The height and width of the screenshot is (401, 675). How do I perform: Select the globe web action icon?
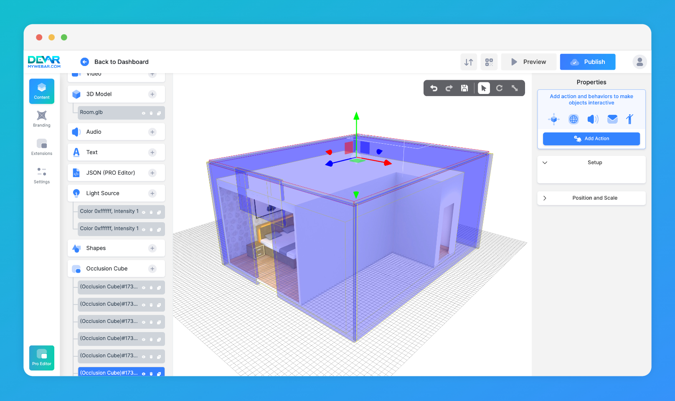[573, 119]
